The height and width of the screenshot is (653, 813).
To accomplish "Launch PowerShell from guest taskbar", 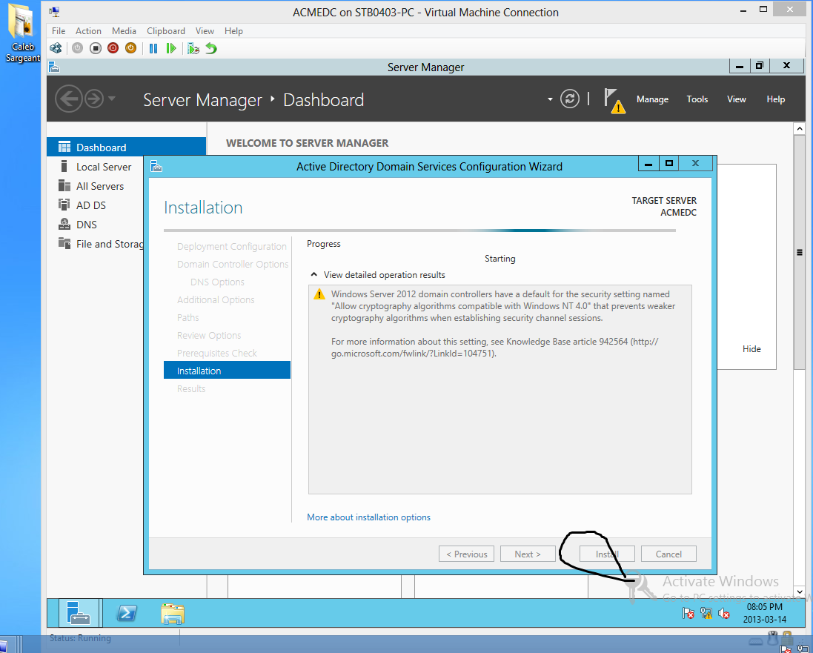I will pyautogui.click(x=127, y=613).
